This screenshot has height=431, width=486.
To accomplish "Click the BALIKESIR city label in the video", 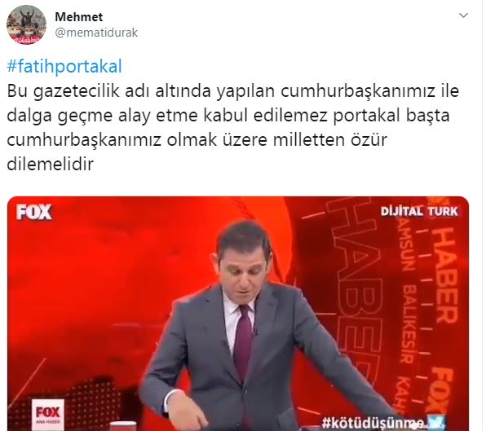I will 409,323.
